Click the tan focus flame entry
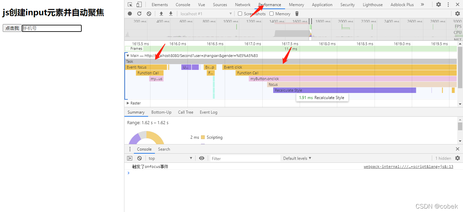 click(362, 84)
